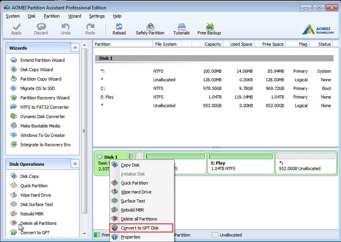Choose Convert to GPT Disk
The width and height of the screenshot is (341, 242).
pos(141,228)
